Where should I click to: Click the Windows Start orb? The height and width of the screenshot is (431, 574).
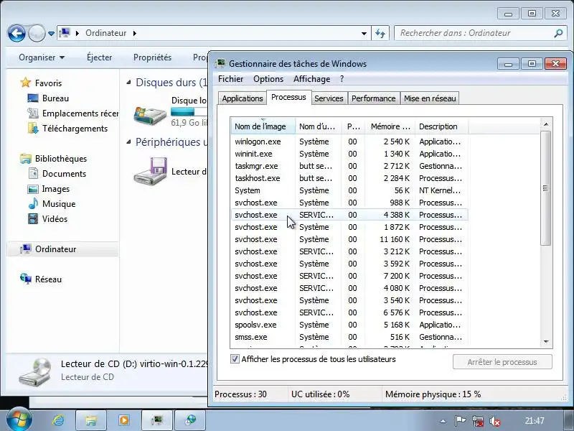(x=19, y=420)
